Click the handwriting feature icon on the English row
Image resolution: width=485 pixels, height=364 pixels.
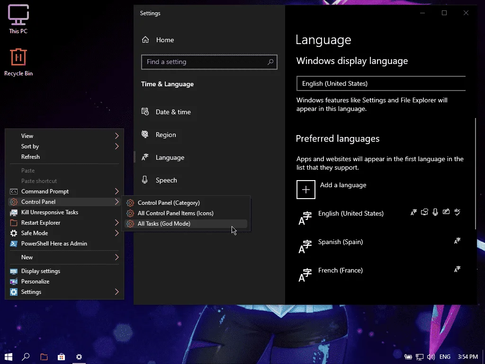click(446, 212)
